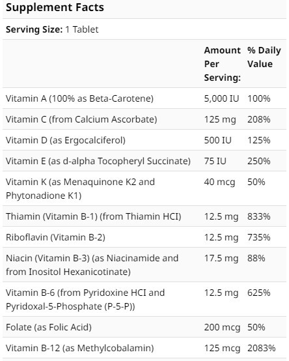Click the 833% daily value cell
289x361 pixels.
tap(259, 216)
